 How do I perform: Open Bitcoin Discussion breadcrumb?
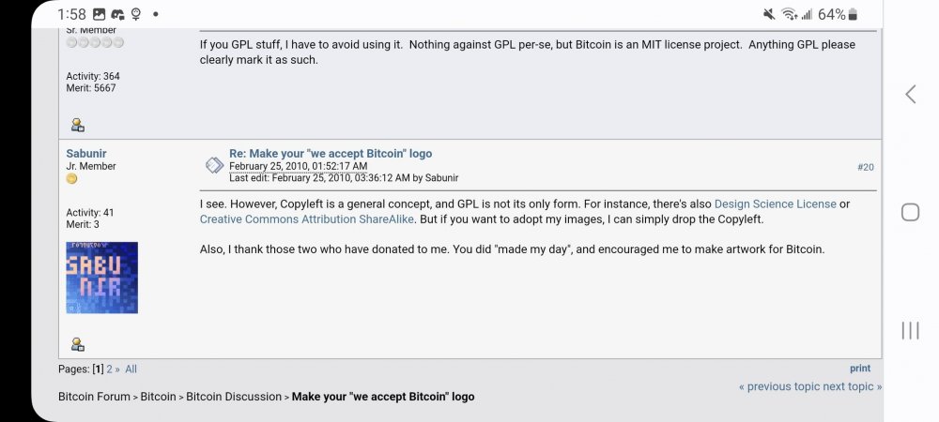pyautogui.click(x=235, y=397)
